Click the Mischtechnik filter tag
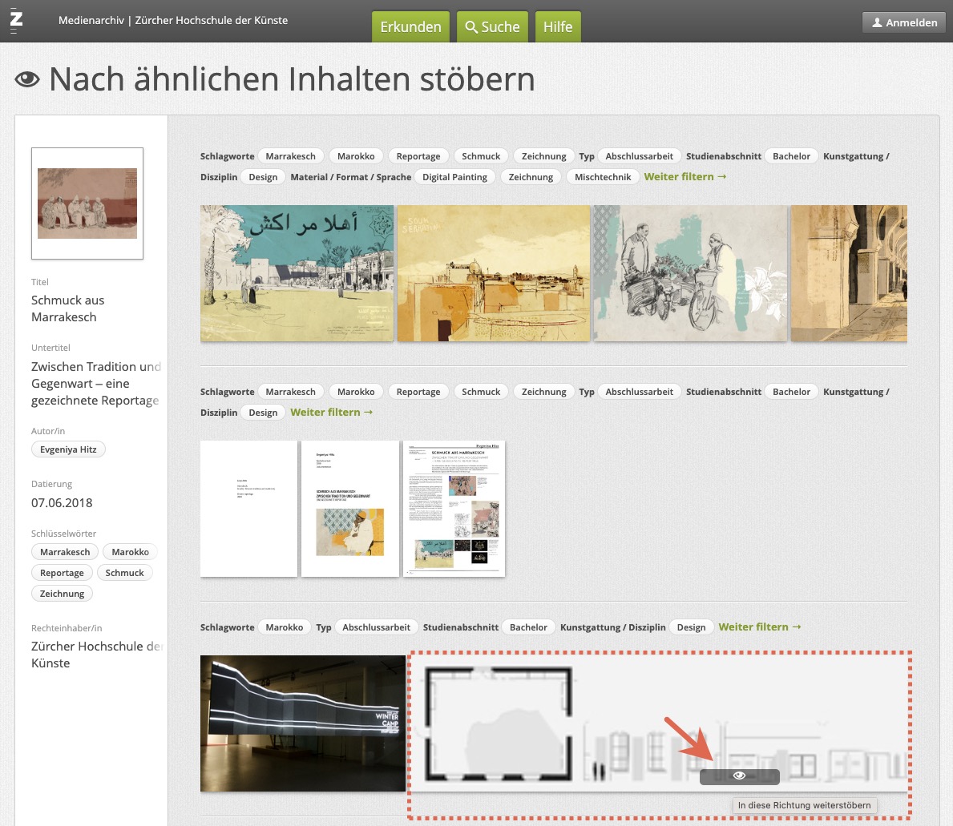Image resolution: width=953 pixels, height=826 pixels. point(603,177)
